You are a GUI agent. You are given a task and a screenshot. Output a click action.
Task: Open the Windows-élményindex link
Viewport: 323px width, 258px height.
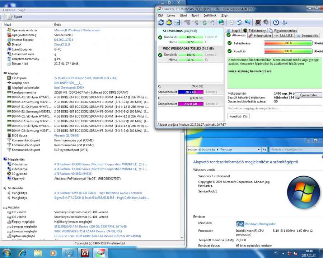pyautogui.click(x=260, y=224)
